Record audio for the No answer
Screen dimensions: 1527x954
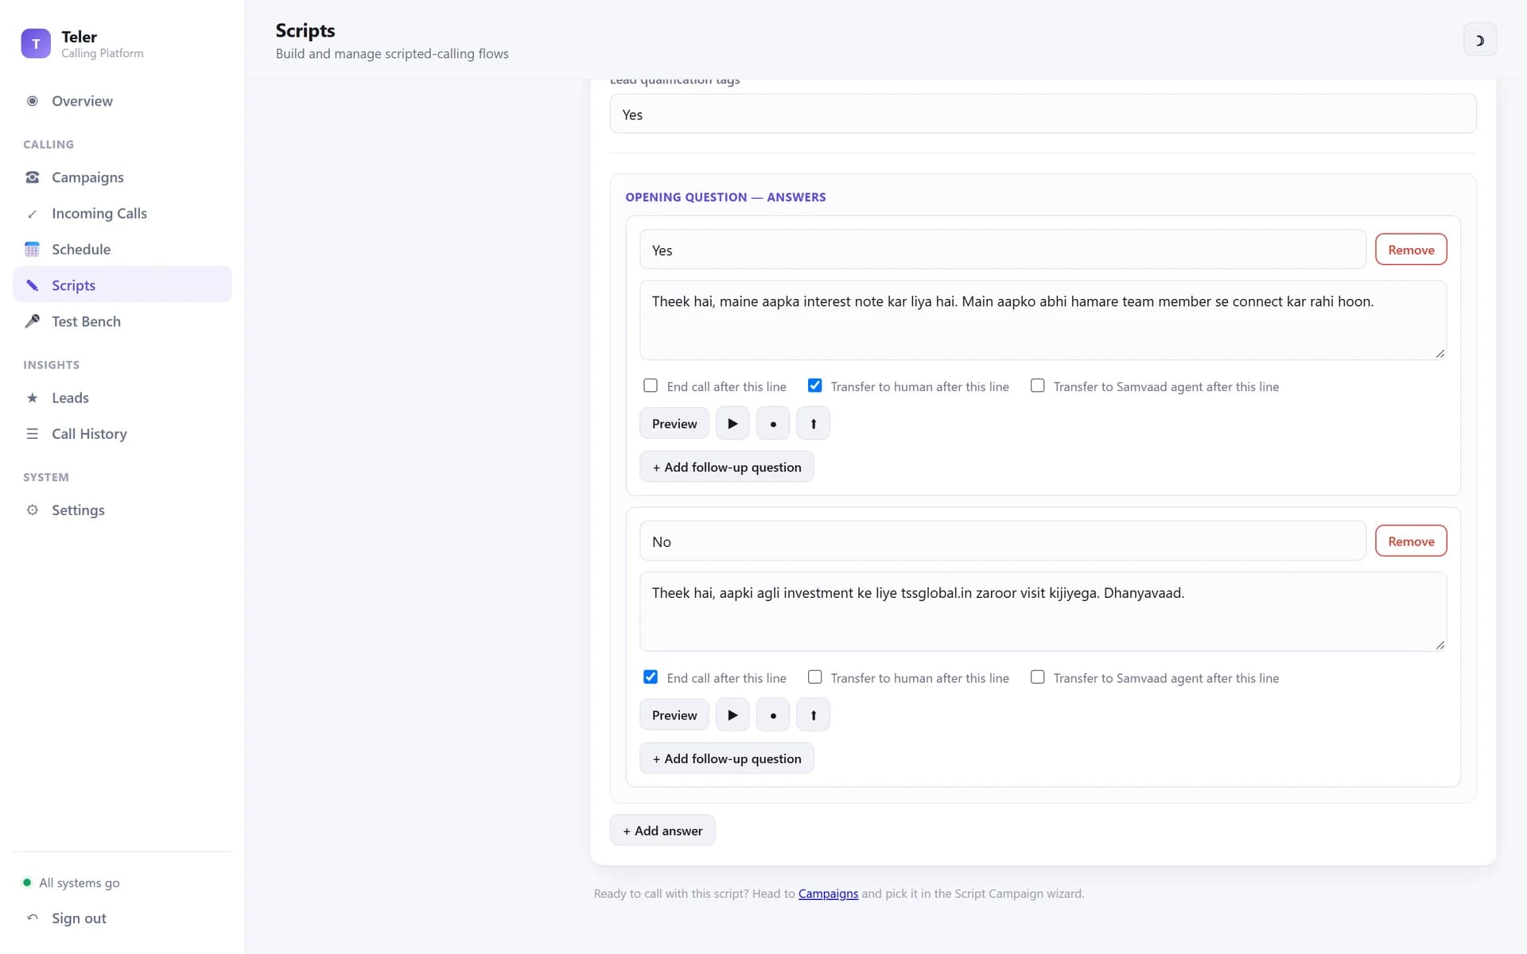(x=773, y=715)
